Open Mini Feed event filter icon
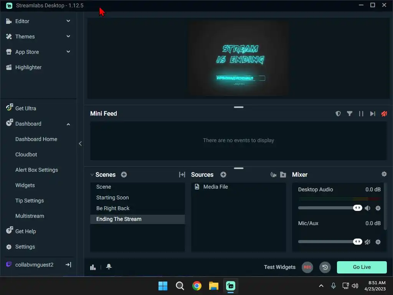 (x=350, y=114)
